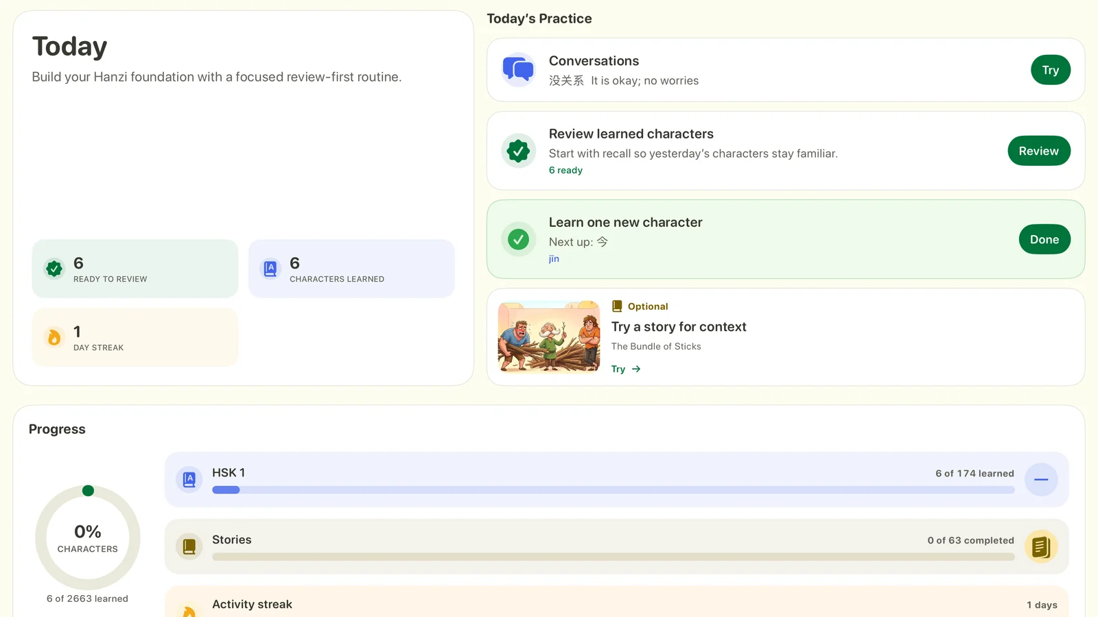
Task: Click the '6 ready' label
Action: click(x=565, y=170)
